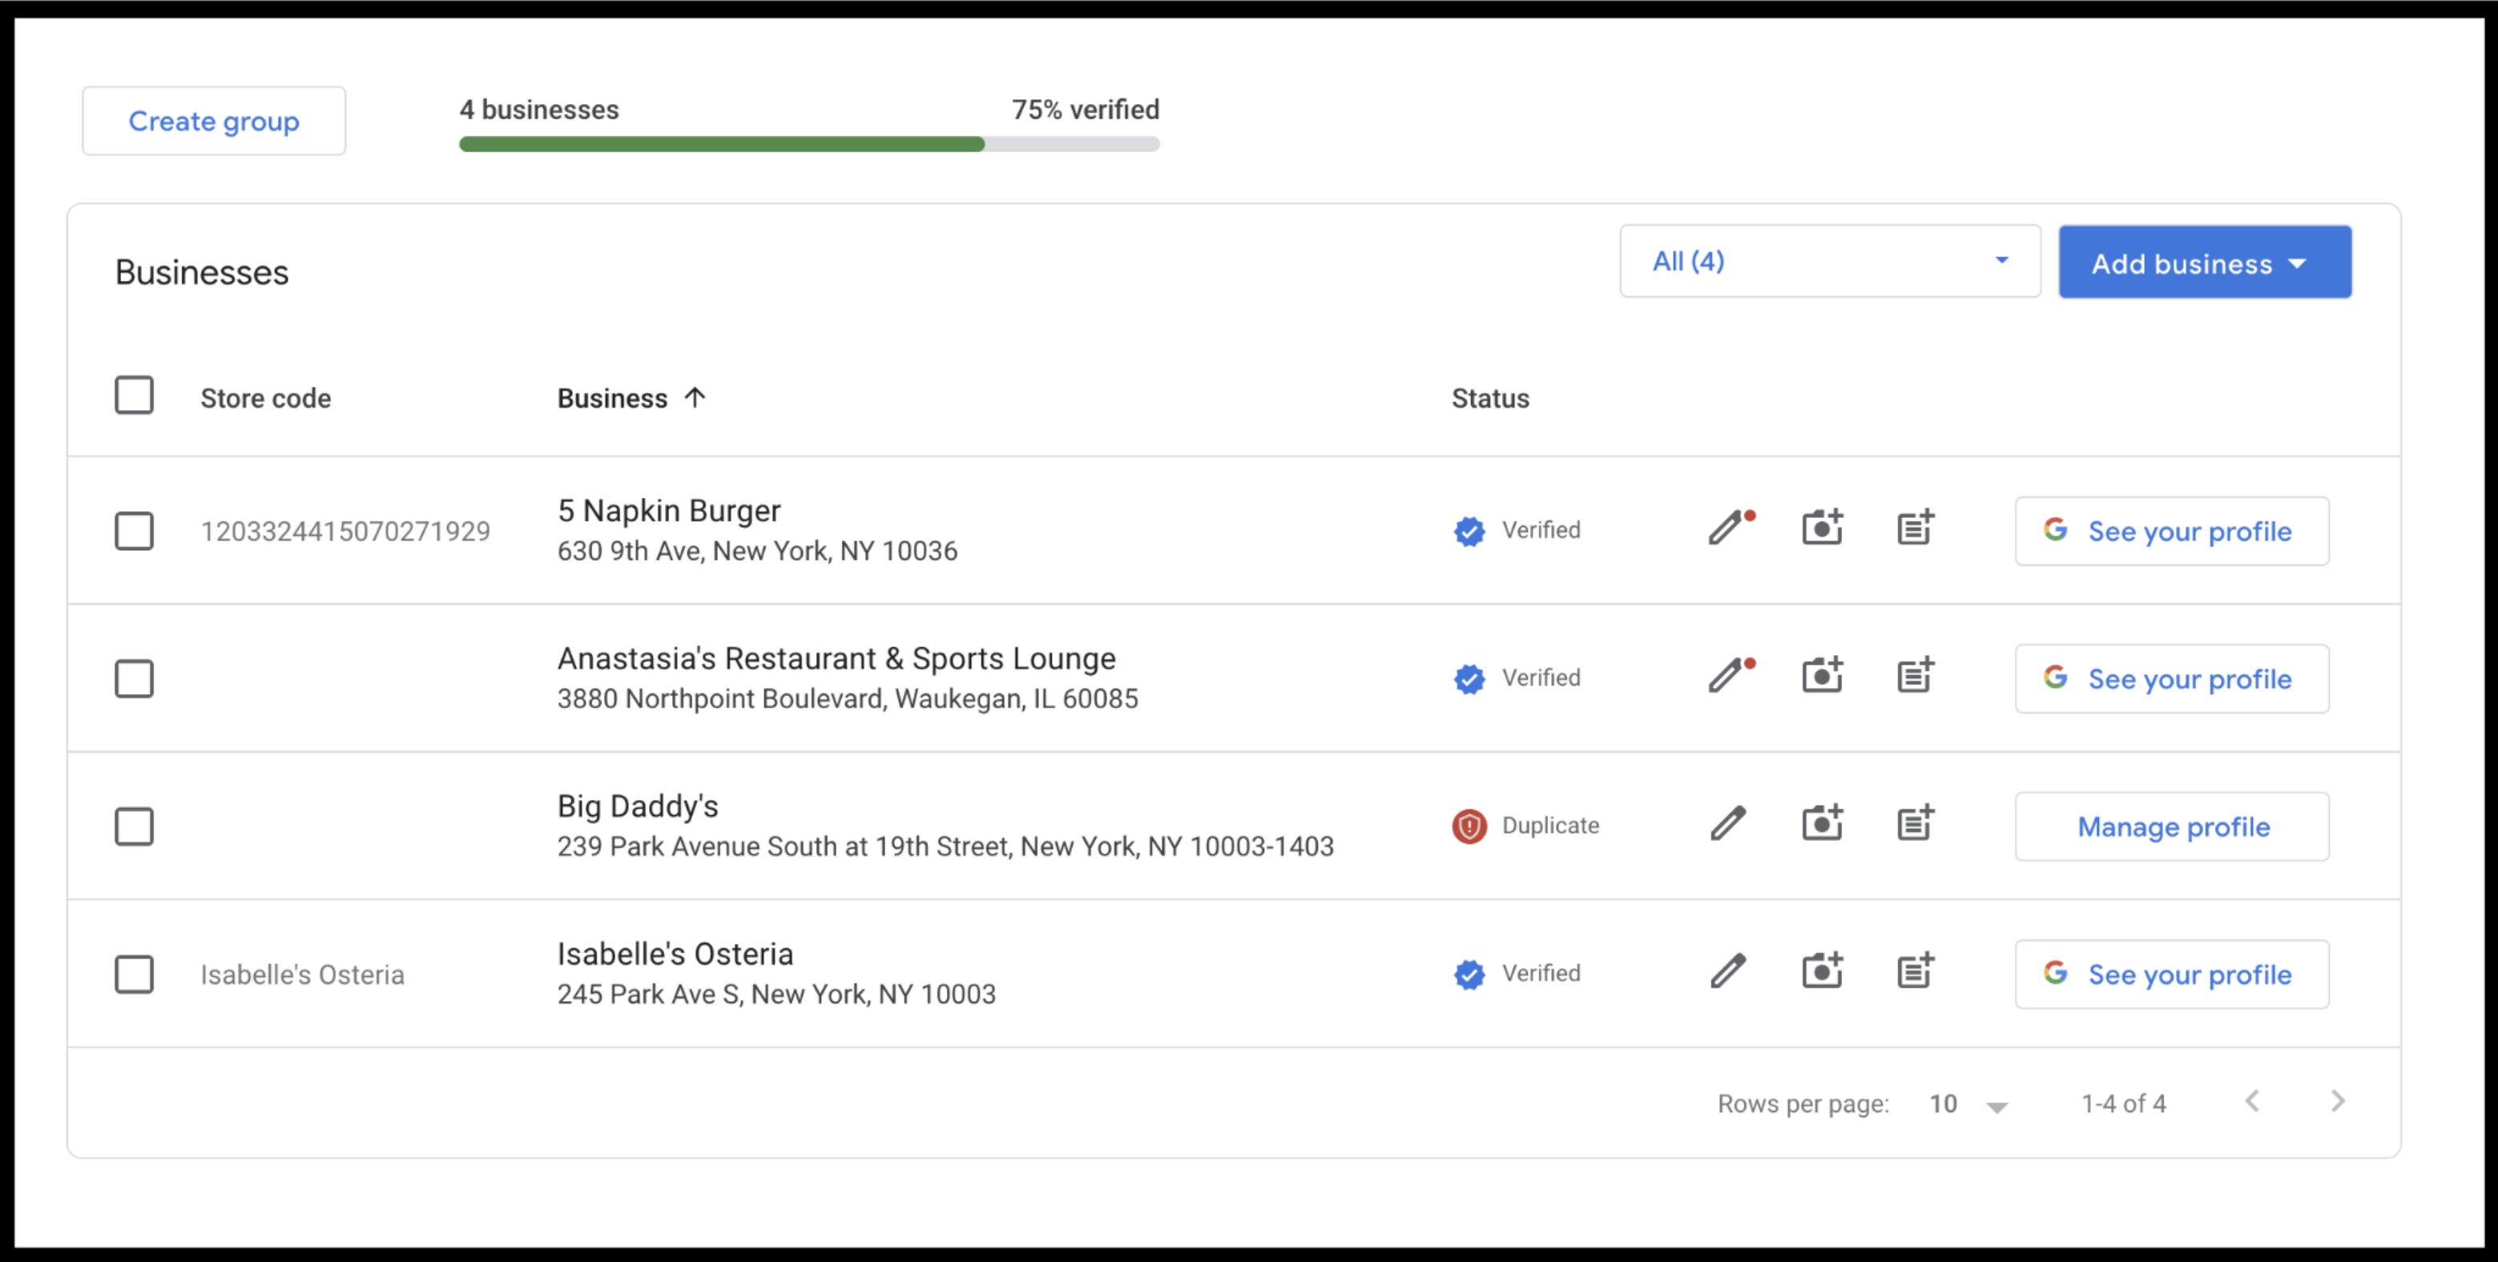
Task: Check the Big Daddy's row checkbox
Action: (134, 827)
